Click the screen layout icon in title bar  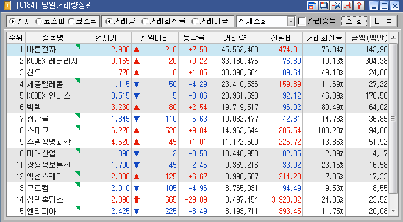pyautogui.click(x=312, y=5)
